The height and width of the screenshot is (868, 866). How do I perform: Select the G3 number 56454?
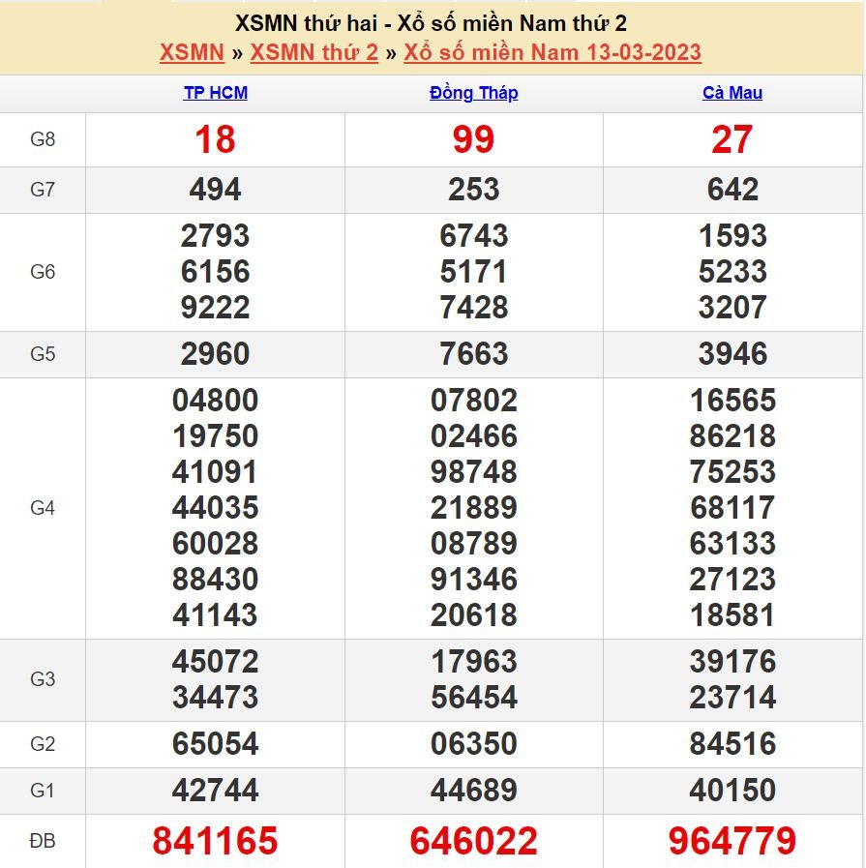[474, 698]
